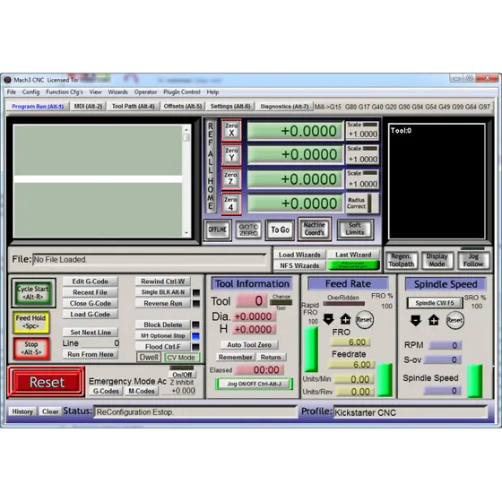Image resolution: width=502 pixels, height=502 pixels.
Task: Click the Clear status button
Action: click(50, 411)
